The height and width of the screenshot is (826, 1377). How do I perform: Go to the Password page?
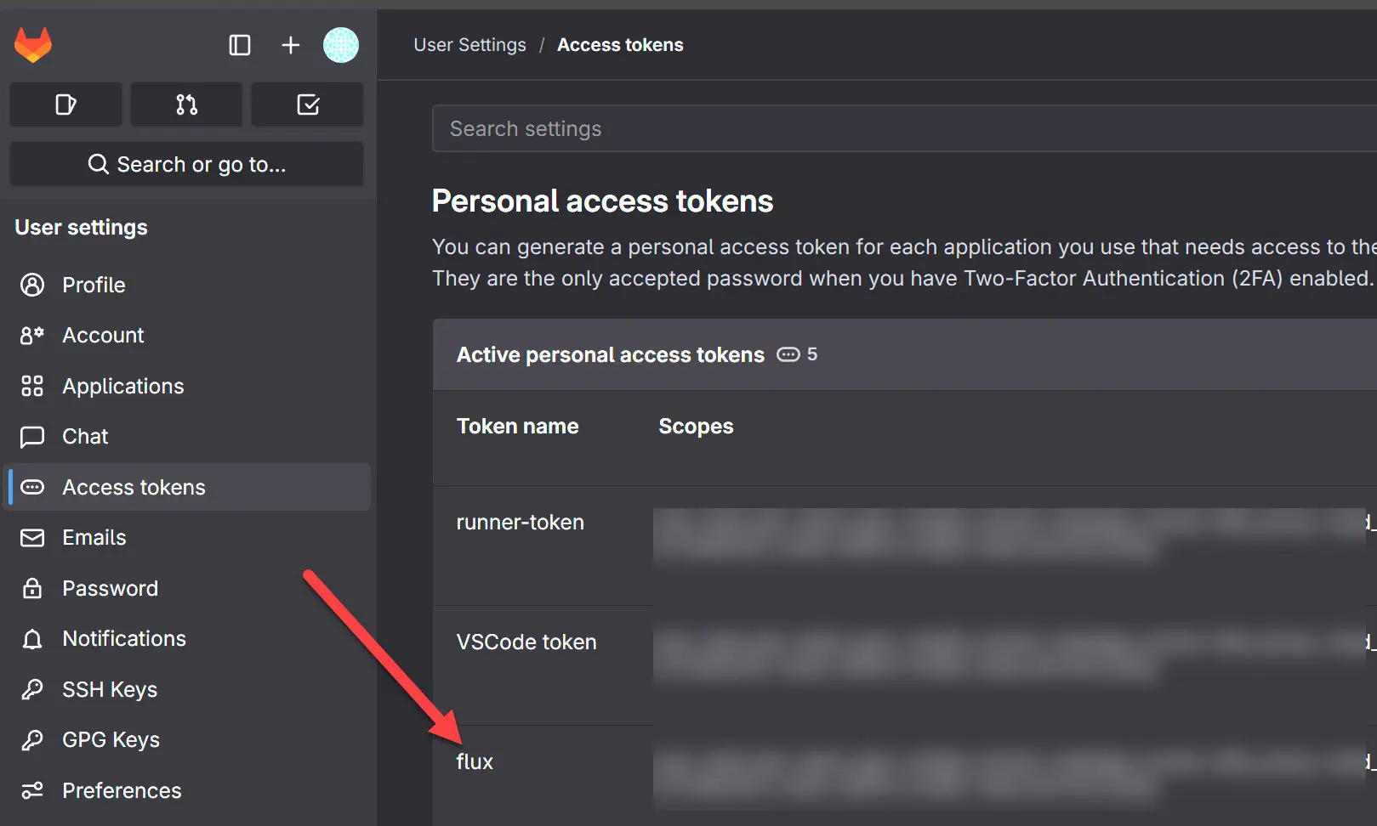110,588
